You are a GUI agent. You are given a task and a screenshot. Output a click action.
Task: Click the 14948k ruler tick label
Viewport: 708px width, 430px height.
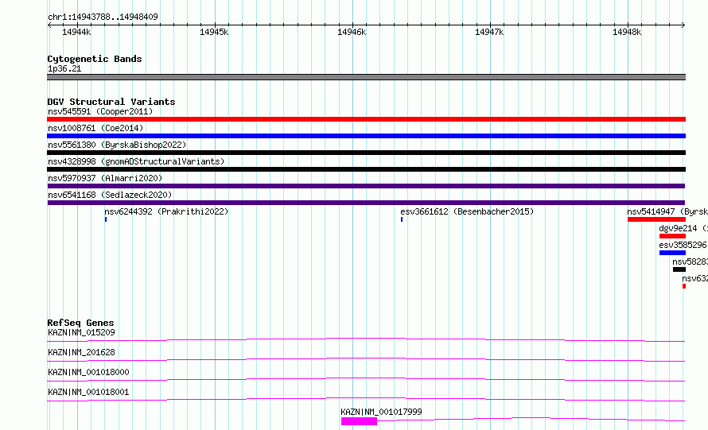[x=627, y=32]
